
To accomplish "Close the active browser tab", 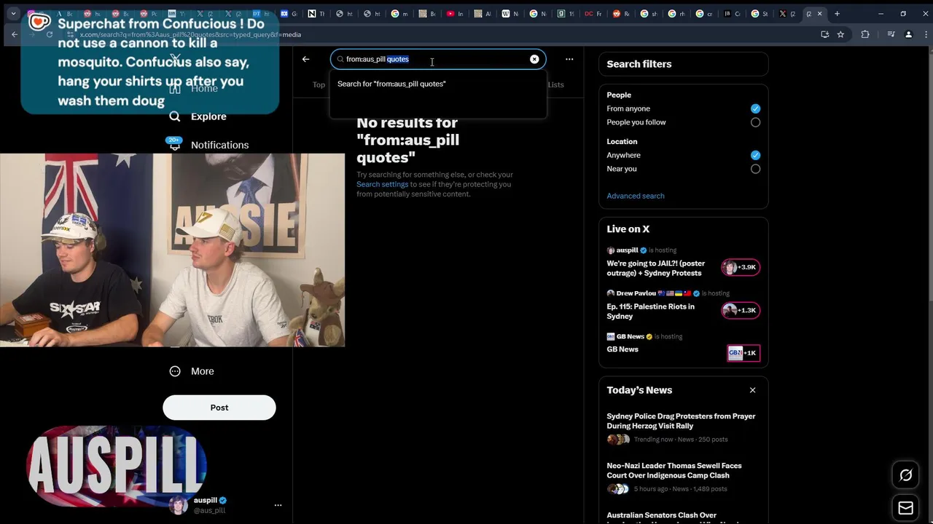I will (819, 14).
